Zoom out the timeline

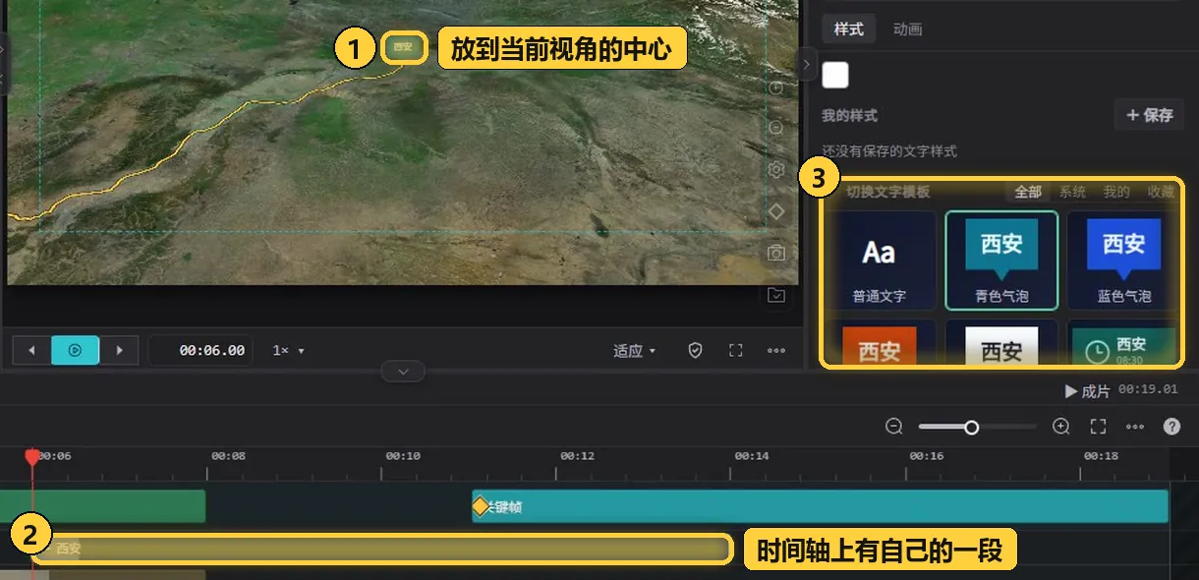(894, 427)
